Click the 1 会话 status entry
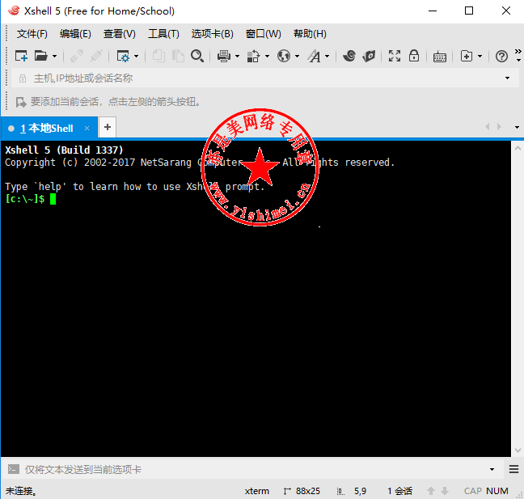Viewport: 524px width, 499px height. [x=400, y=491]
